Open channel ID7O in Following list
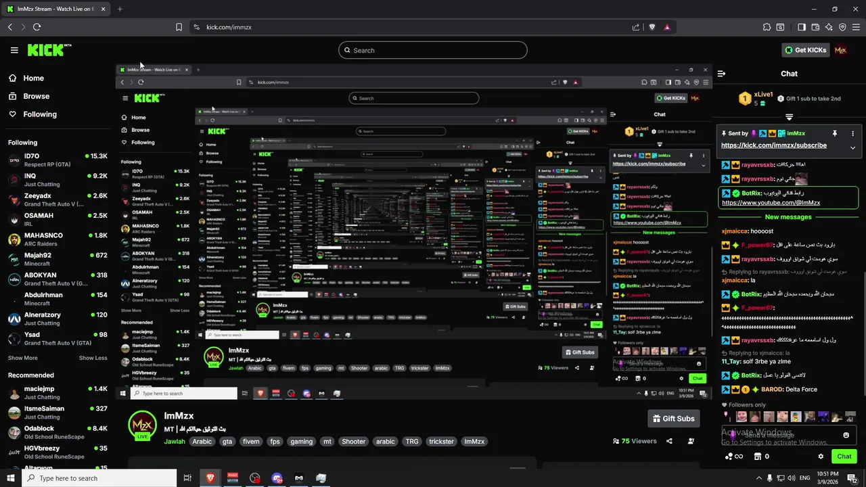The height and width of the screenshot is (487, 866). [58, 160]
